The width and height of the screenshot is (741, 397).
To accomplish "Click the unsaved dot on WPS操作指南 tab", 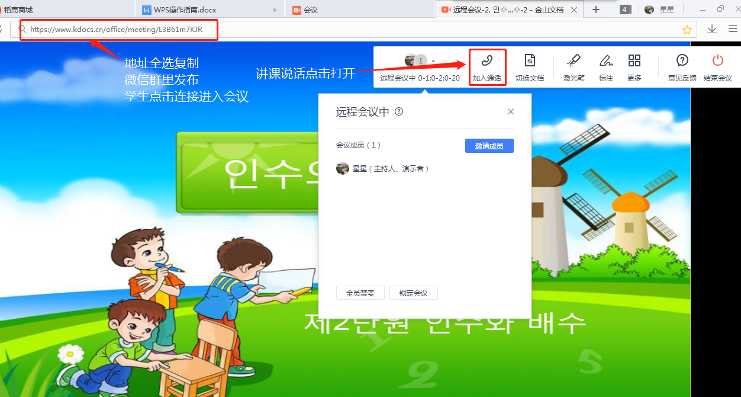I will click(x=274, y=10).
